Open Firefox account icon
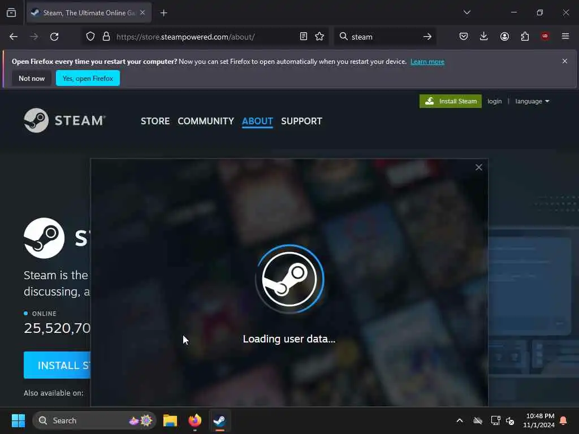The width and height of the screenshot is (579, 434). point(504,36)
